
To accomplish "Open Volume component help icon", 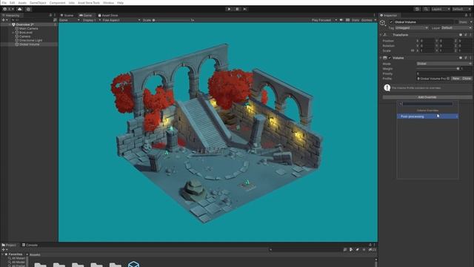I will pos(461,58).
